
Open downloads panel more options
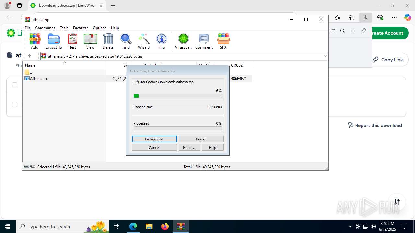(x=353, y=31)
